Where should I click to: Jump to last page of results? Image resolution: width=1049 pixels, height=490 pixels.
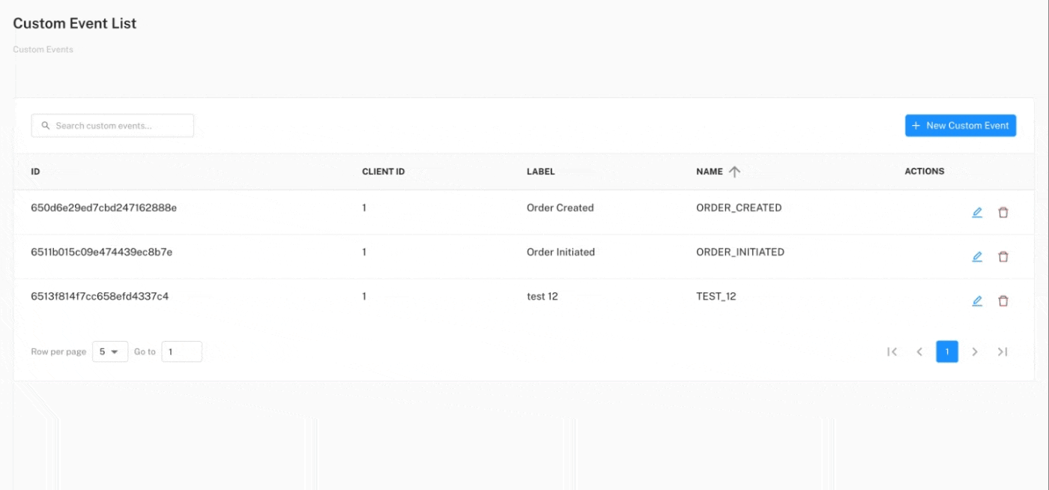tap(1003, 351)
